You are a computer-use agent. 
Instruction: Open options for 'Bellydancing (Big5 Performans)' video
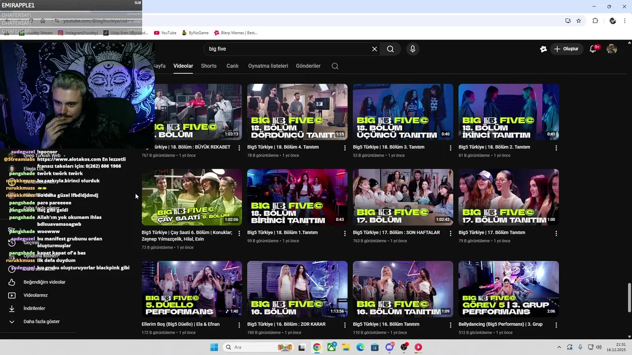[556, 325]
